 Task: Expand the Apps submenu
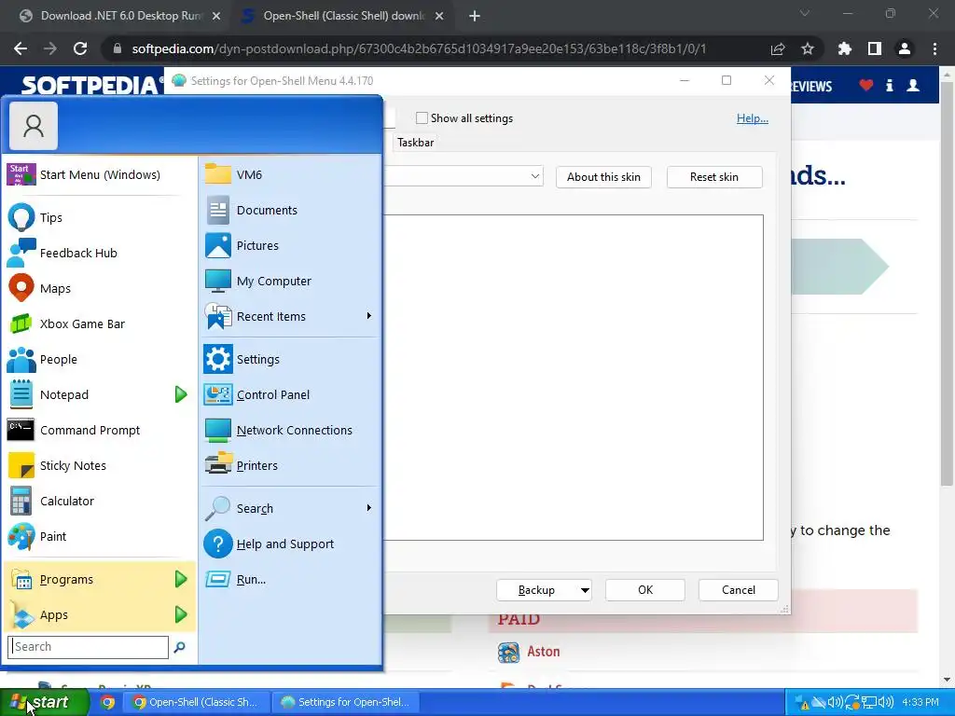(x=181, y=614)
